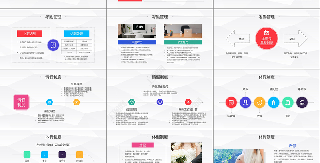Click the red calendar icon for 法定假
Image resolution: width=320 pixels, height=163 pixels.
[x=231, y=103]
